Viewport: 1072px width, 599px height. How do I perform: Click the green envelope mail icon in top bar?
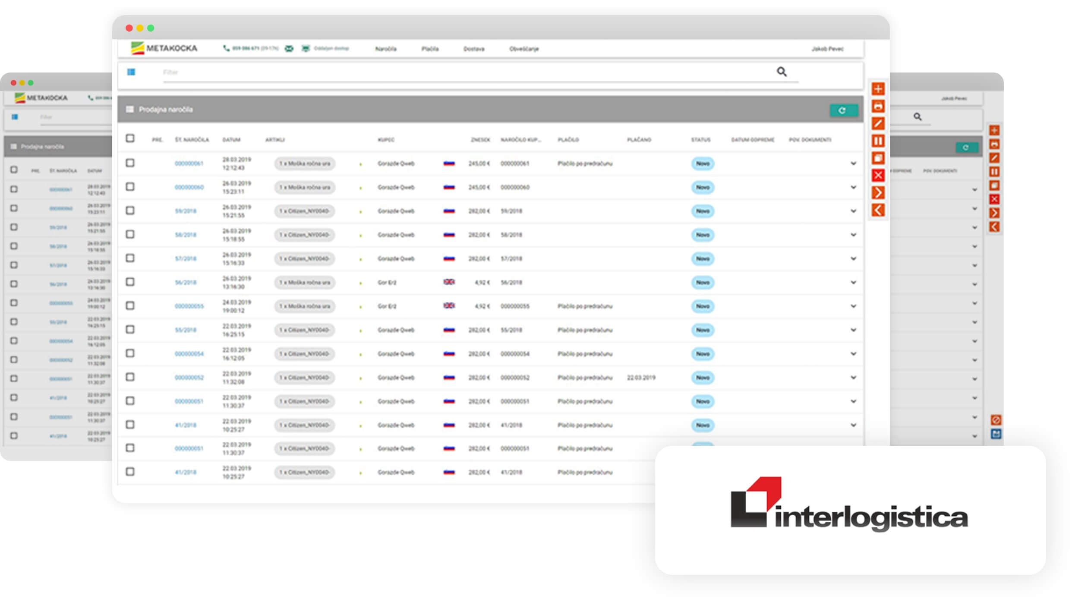[289, 48]
